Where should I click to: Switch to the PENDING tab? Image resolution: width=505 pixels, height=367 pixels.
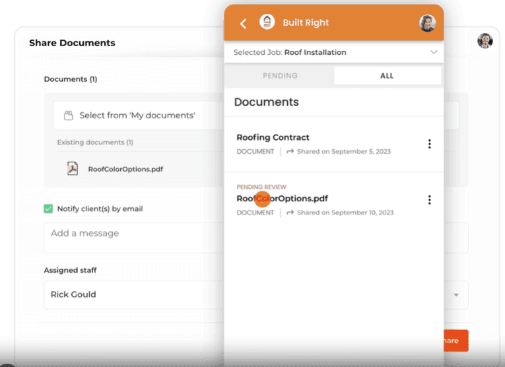(280, 76)
